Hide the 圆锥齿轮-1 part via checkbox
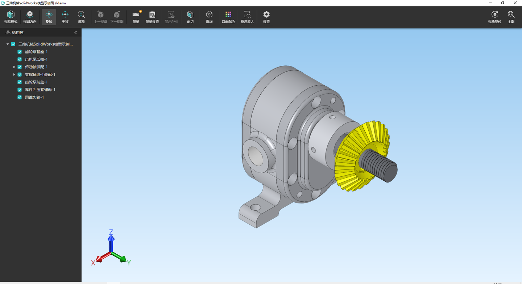The height and width of the screenshot is (284, 522). coord(20,98)
